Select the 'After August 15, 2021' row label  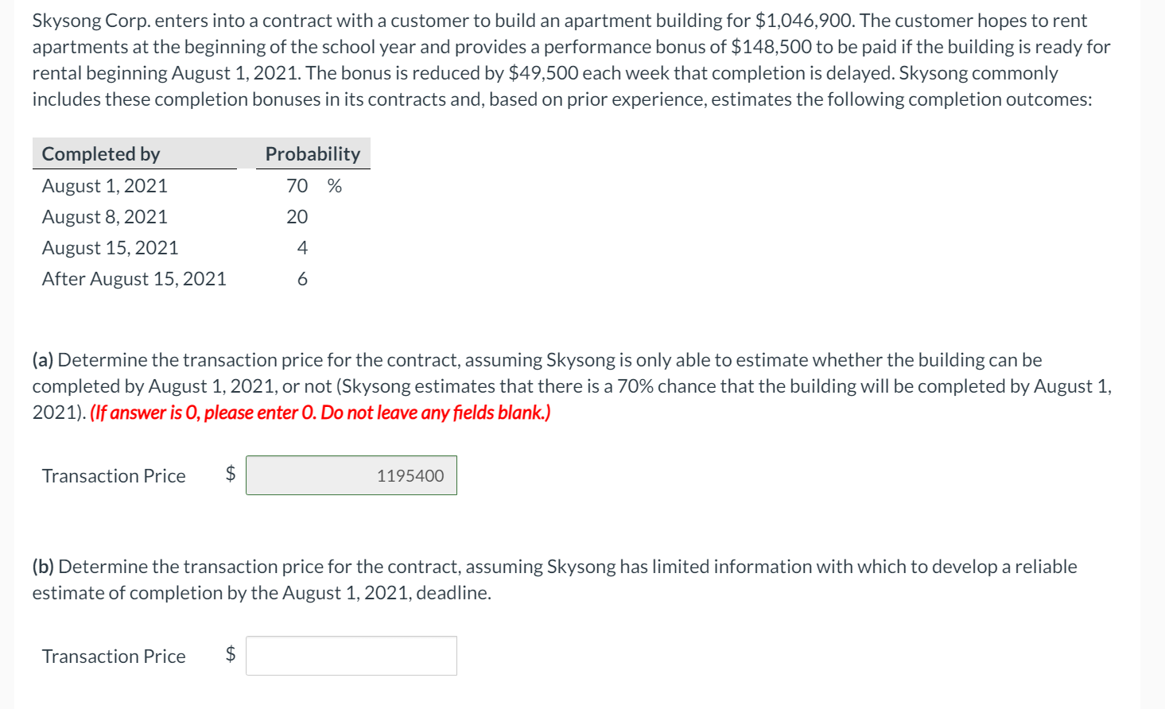(134, 279)
